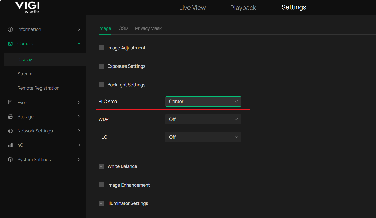Click the Event sidebar icon
The height and width of the screenshot is (218, 376).
pos(10,102)
